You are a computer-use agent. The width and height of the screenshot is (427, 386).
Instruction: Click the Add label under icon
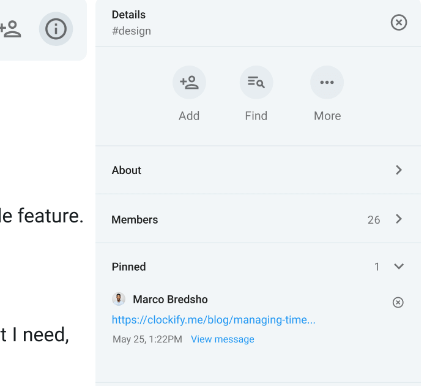pos(189,116)
